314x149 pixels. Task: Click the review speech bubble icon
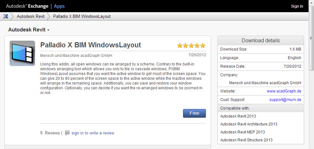67,133
